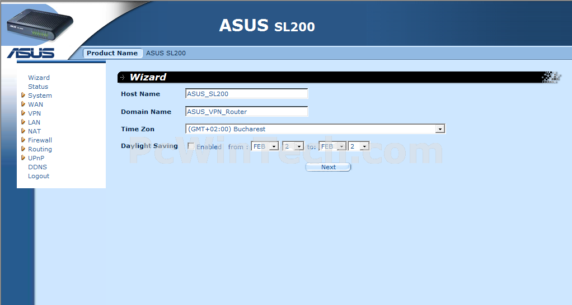Go to the DDNS page
This screenshot has height=305, width=572.
point(37,167)
